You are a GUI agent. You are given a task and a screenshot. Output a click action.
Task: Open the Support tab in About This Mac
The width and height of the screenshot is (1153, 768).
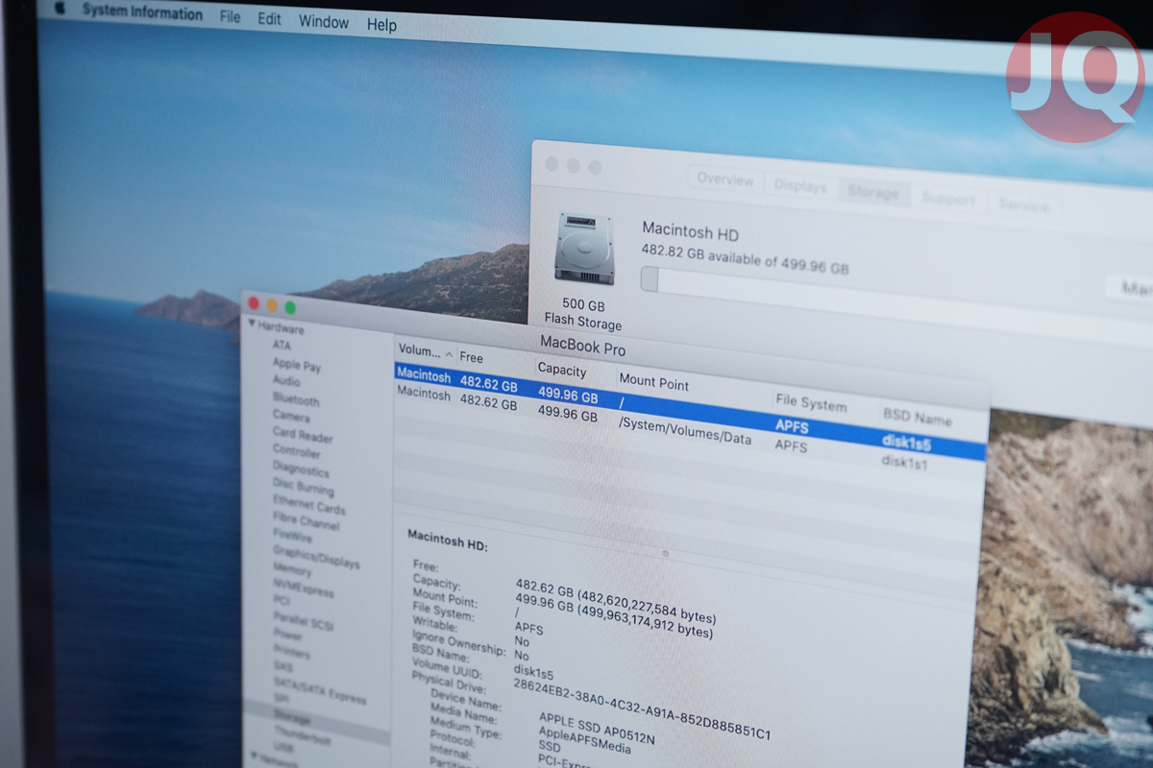pyautogui.click(x=948, y=200)
